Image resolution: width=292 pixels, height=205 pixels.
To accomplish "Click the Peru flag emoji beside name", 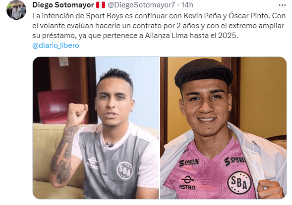I will (x=101, y=5).
